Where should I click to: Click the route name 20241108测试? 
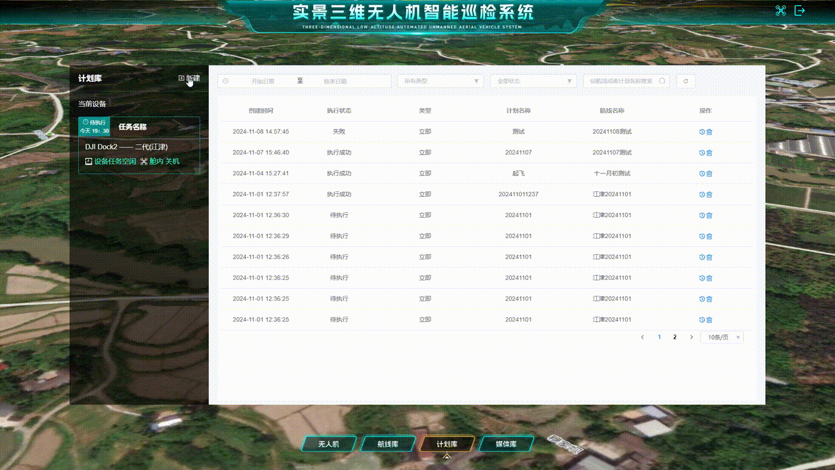click(612, 132)
